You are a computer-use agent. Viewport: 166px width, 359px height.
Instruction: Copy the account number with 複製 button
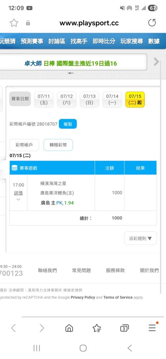[x=68, y=124]
